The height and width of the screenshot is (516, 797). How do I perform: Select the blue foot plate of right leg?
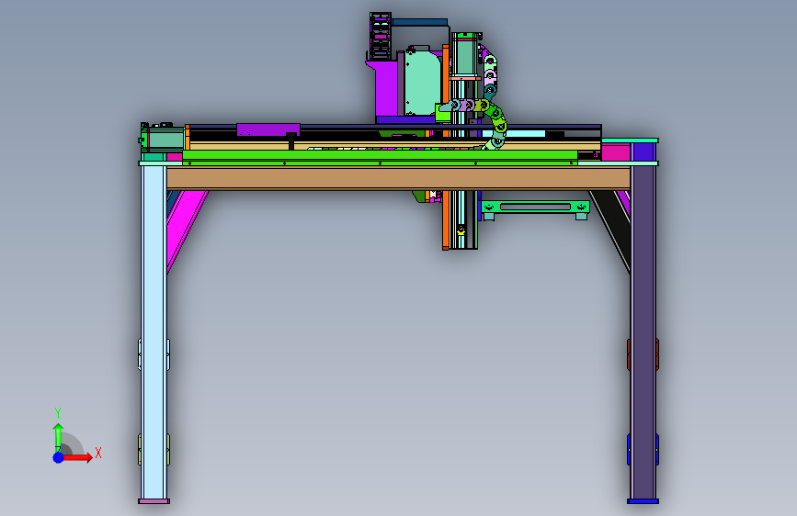(643, 501)
